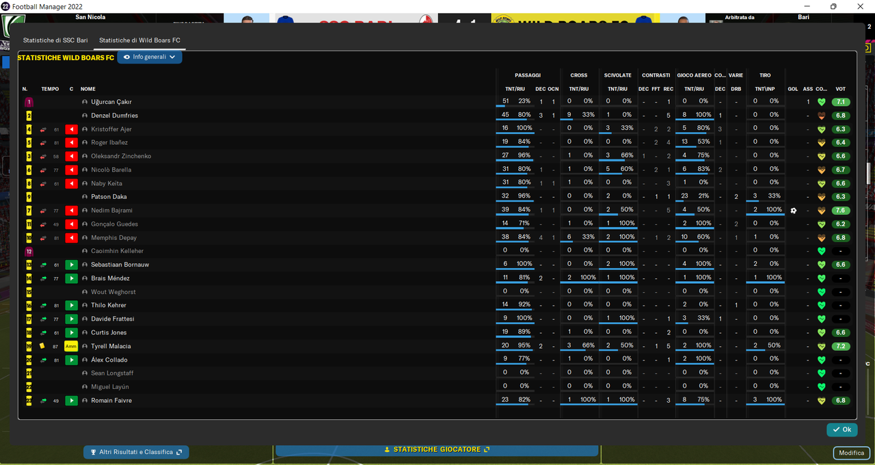Click player name Miguel Layún
Image resolution: width=875 pixels, height=465 pixels.
point(110,387)
